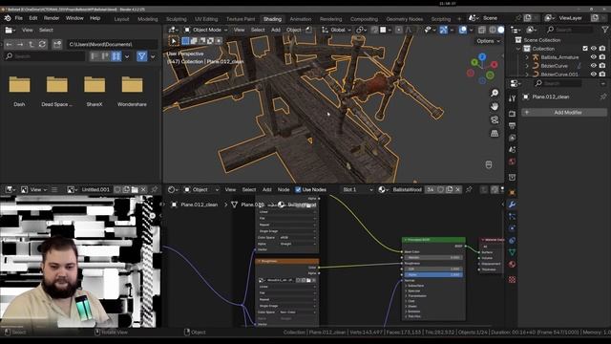The height and width of the screenshot is (344, 611).
Task: Open the Output properties tab icon
Action: (512, 125)
